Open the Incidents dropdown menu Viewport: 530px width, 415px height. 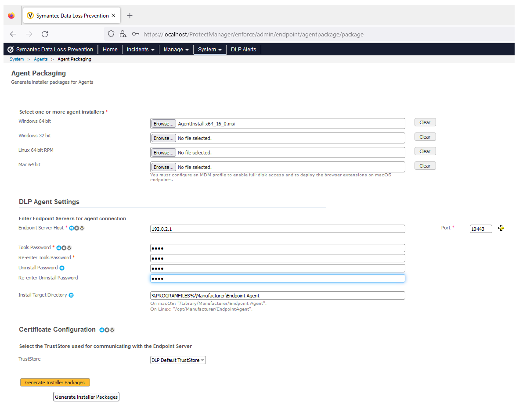coord(141,50)
